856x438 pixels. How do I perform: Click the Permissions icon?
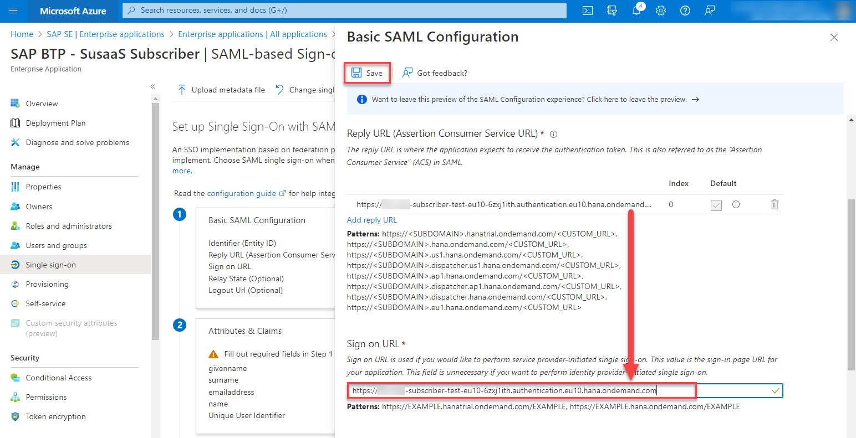[x=16, y=397]
